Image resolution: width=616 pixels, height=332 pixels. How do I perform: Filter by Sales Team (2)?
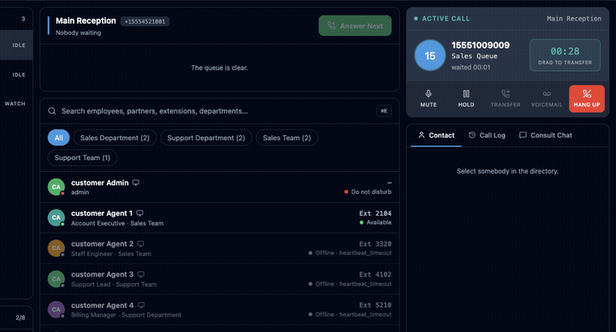pos(287,138)
